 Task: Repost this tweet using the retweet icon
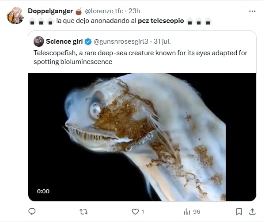coord(83,211)
